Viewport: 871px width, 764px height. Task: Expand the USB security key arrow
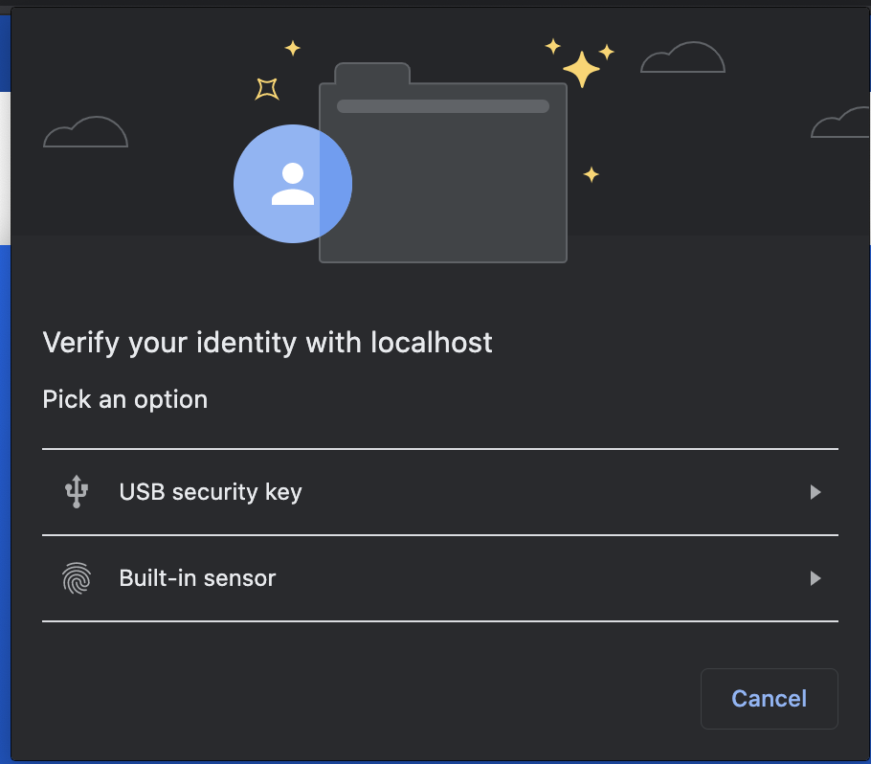(815, 492)
